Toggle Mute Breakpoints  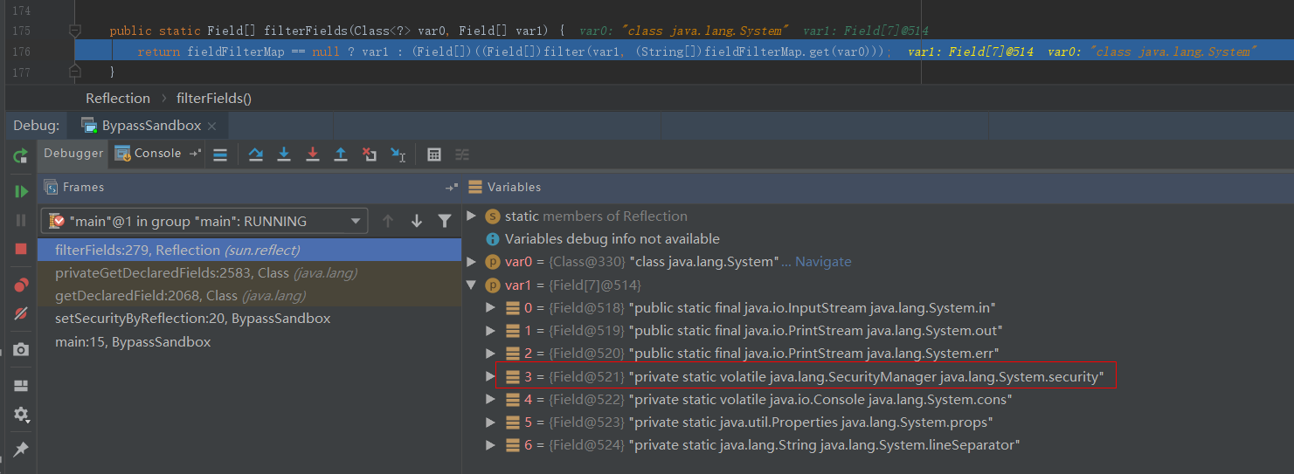[x=21, y=313]
